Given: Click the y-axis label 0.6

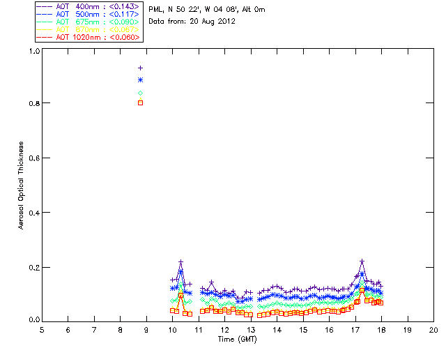Looking at the screenshot, I should [x=34, y=158].
